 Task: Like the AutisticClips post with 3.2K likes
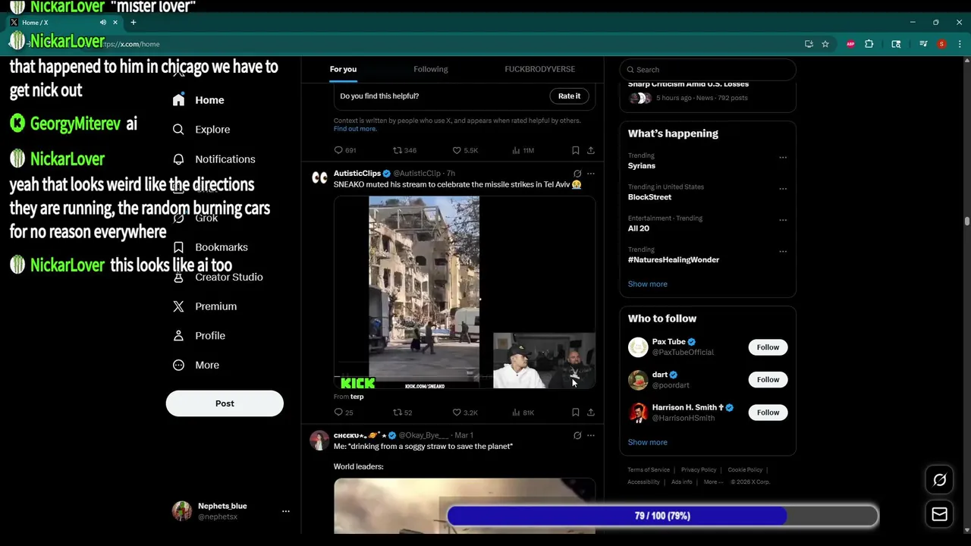click(465, 413)
